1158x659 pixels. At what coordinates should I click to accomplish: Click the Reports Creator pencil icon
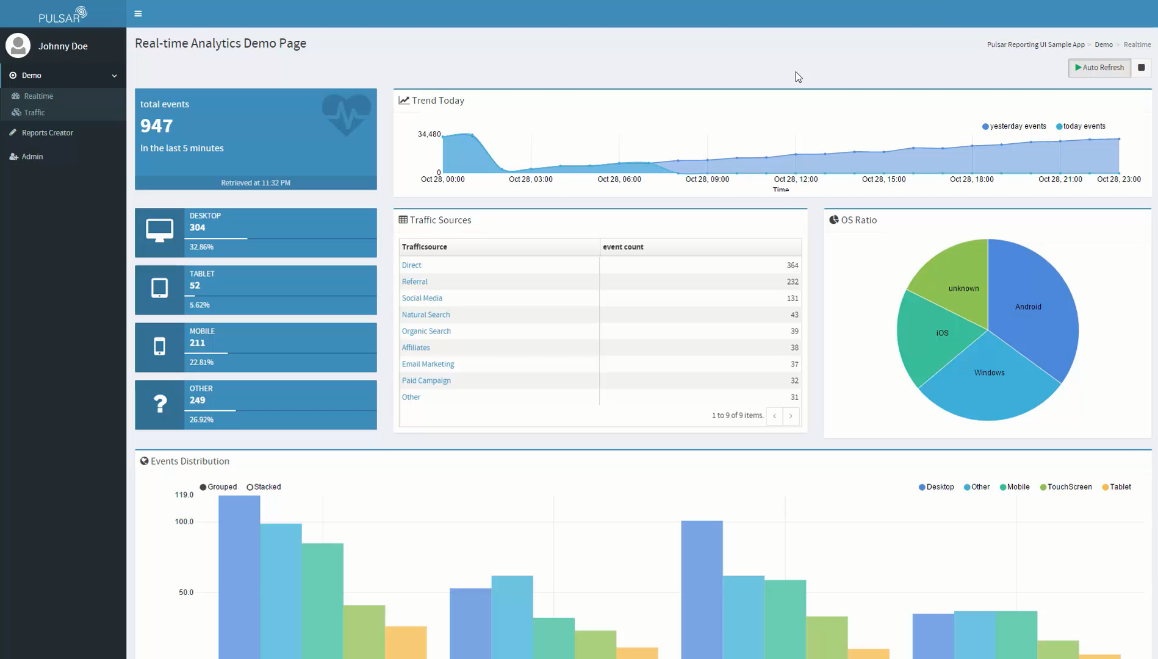pyautogui.click(x=13, y=132)
